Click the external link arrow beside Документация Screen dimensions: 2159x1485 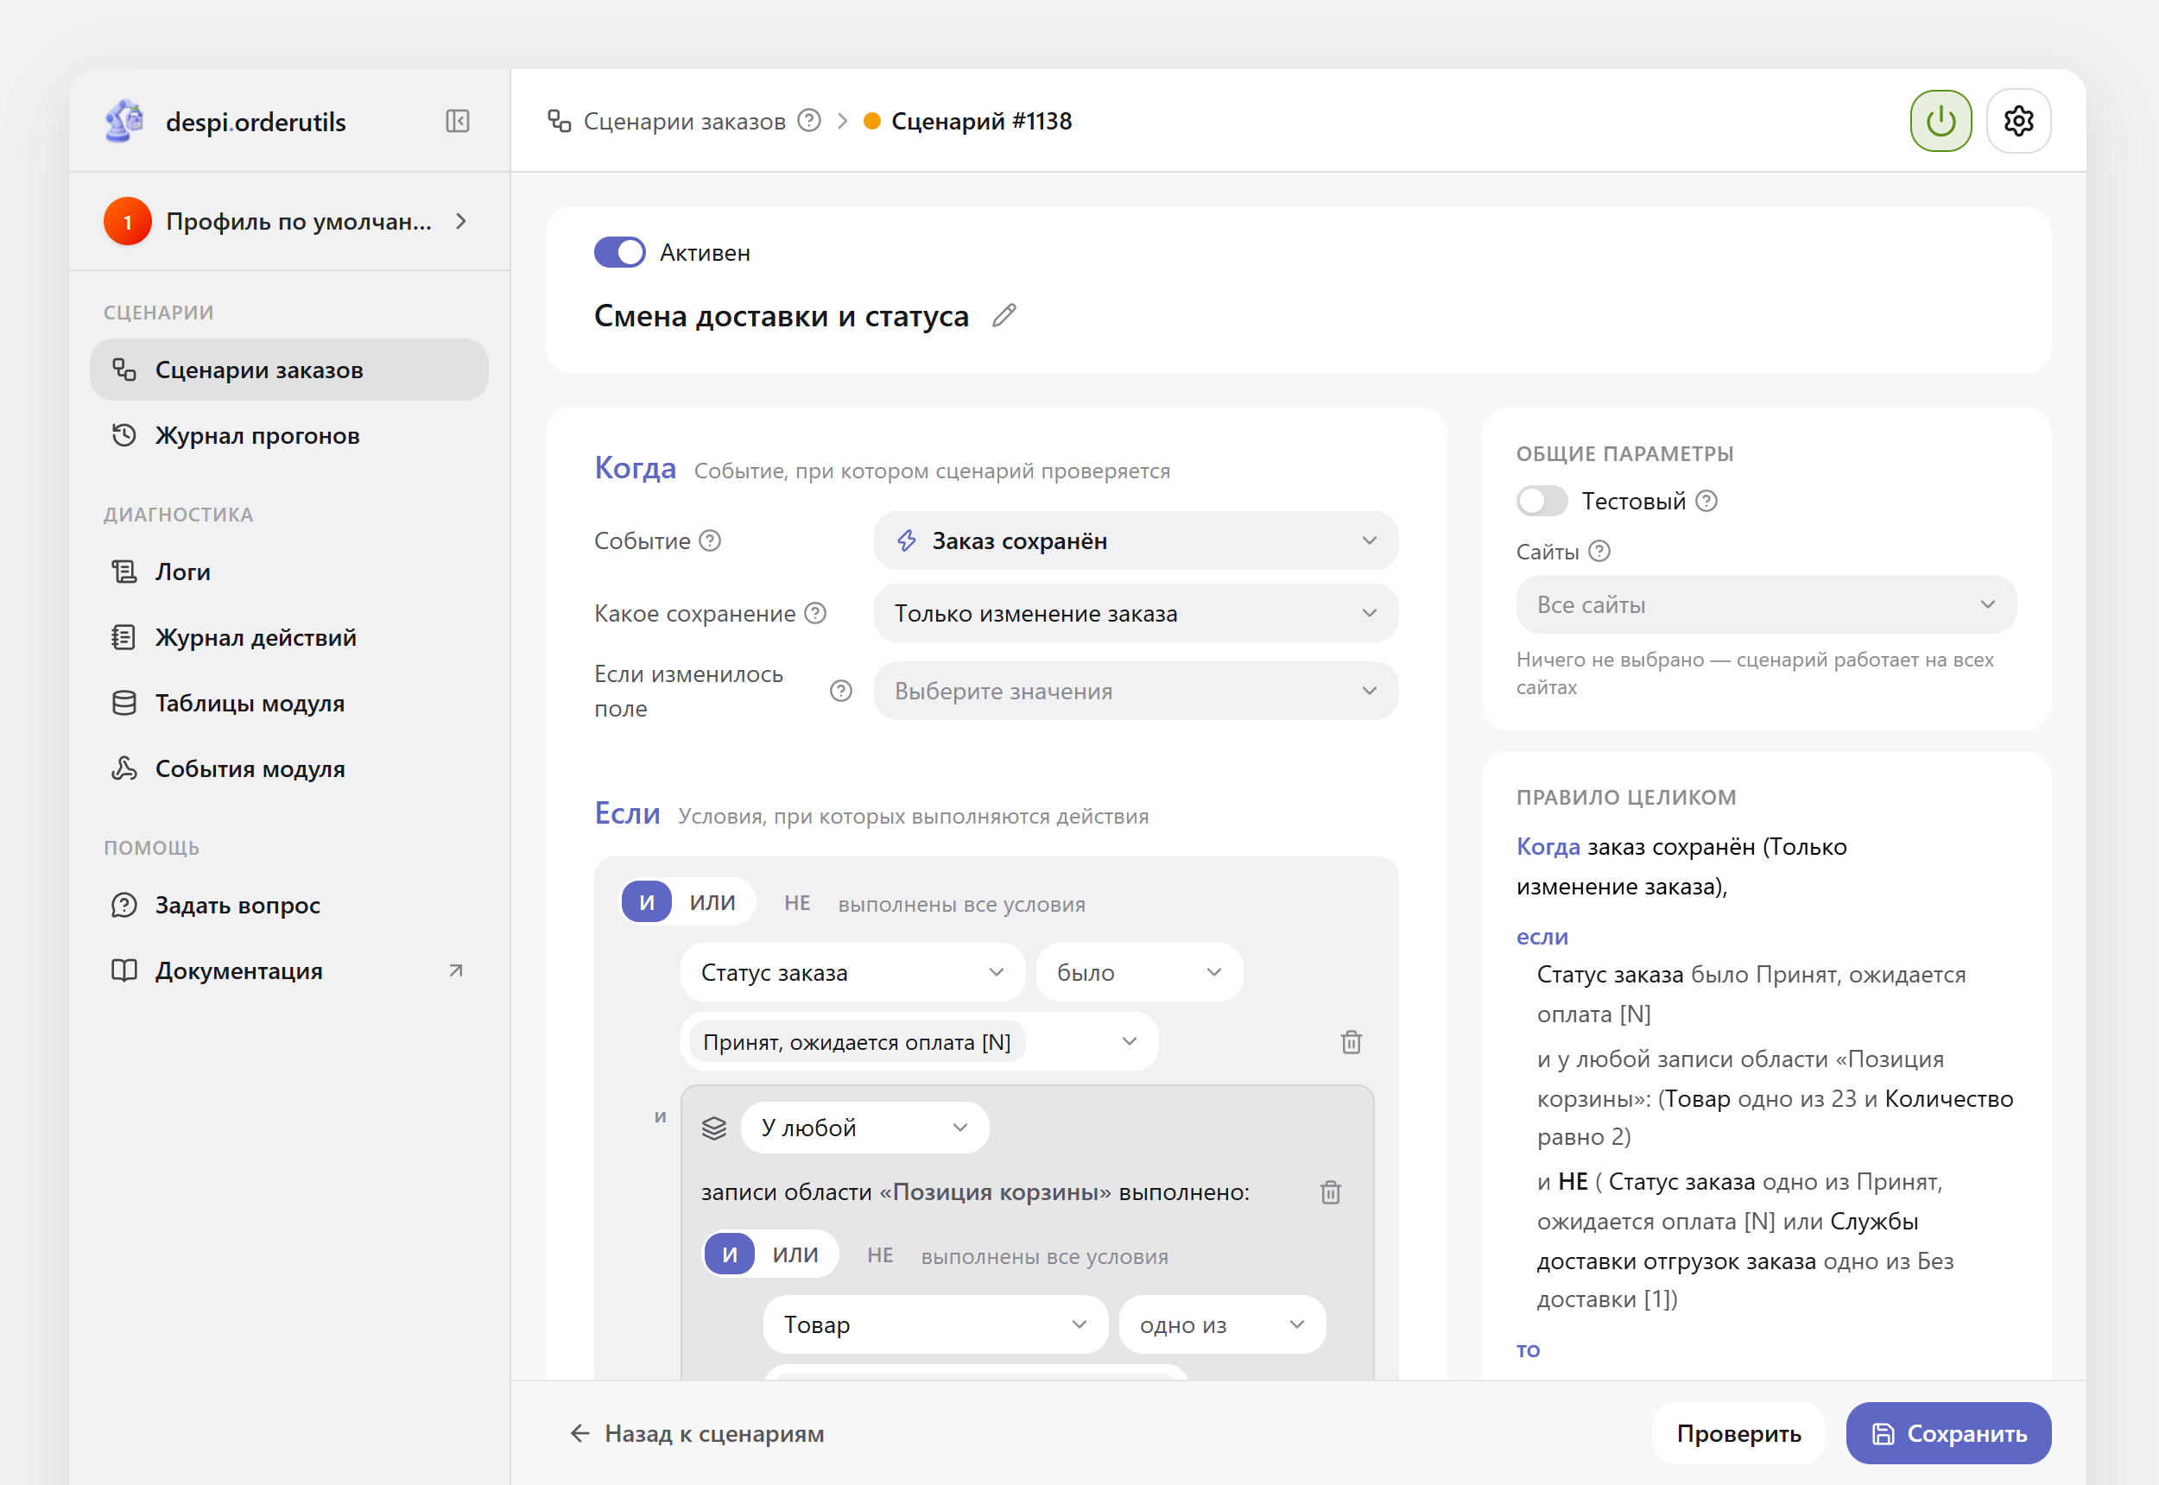point(456,970)
